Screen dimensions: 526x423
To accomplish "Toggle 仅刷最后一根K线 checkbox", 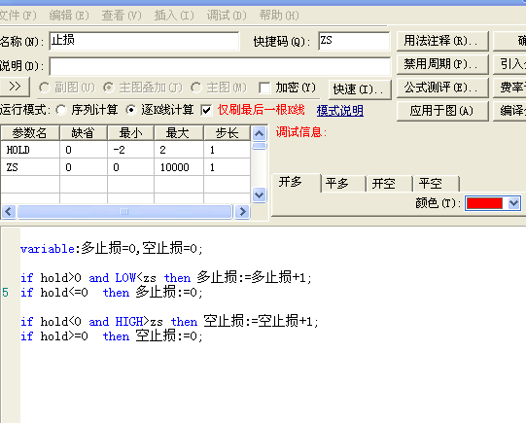I will pos(207,110).
